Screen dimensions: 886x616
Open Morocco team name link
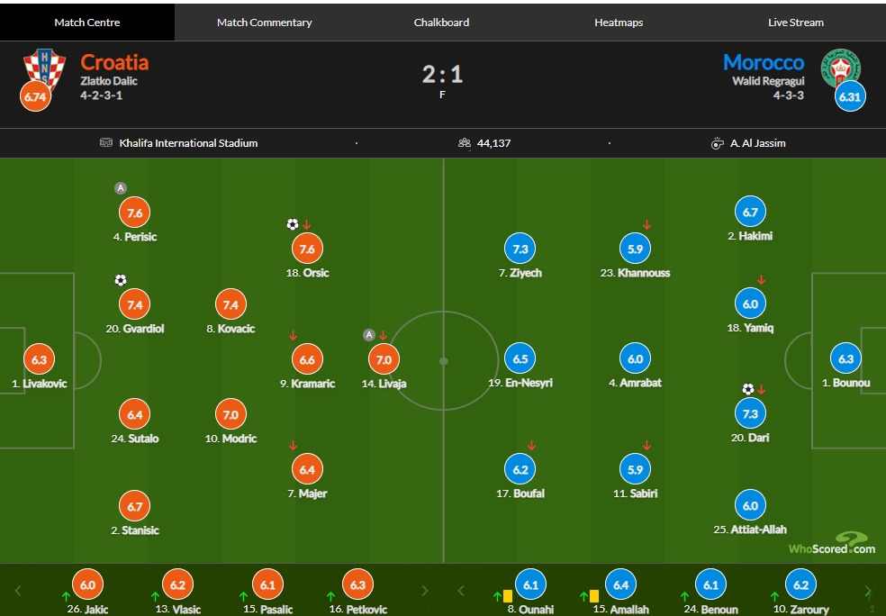pos(764,62)
